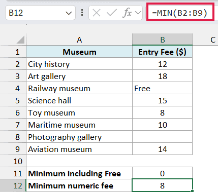Select row 11 header
Screen dimensions: 218x192
click(13, 173)
